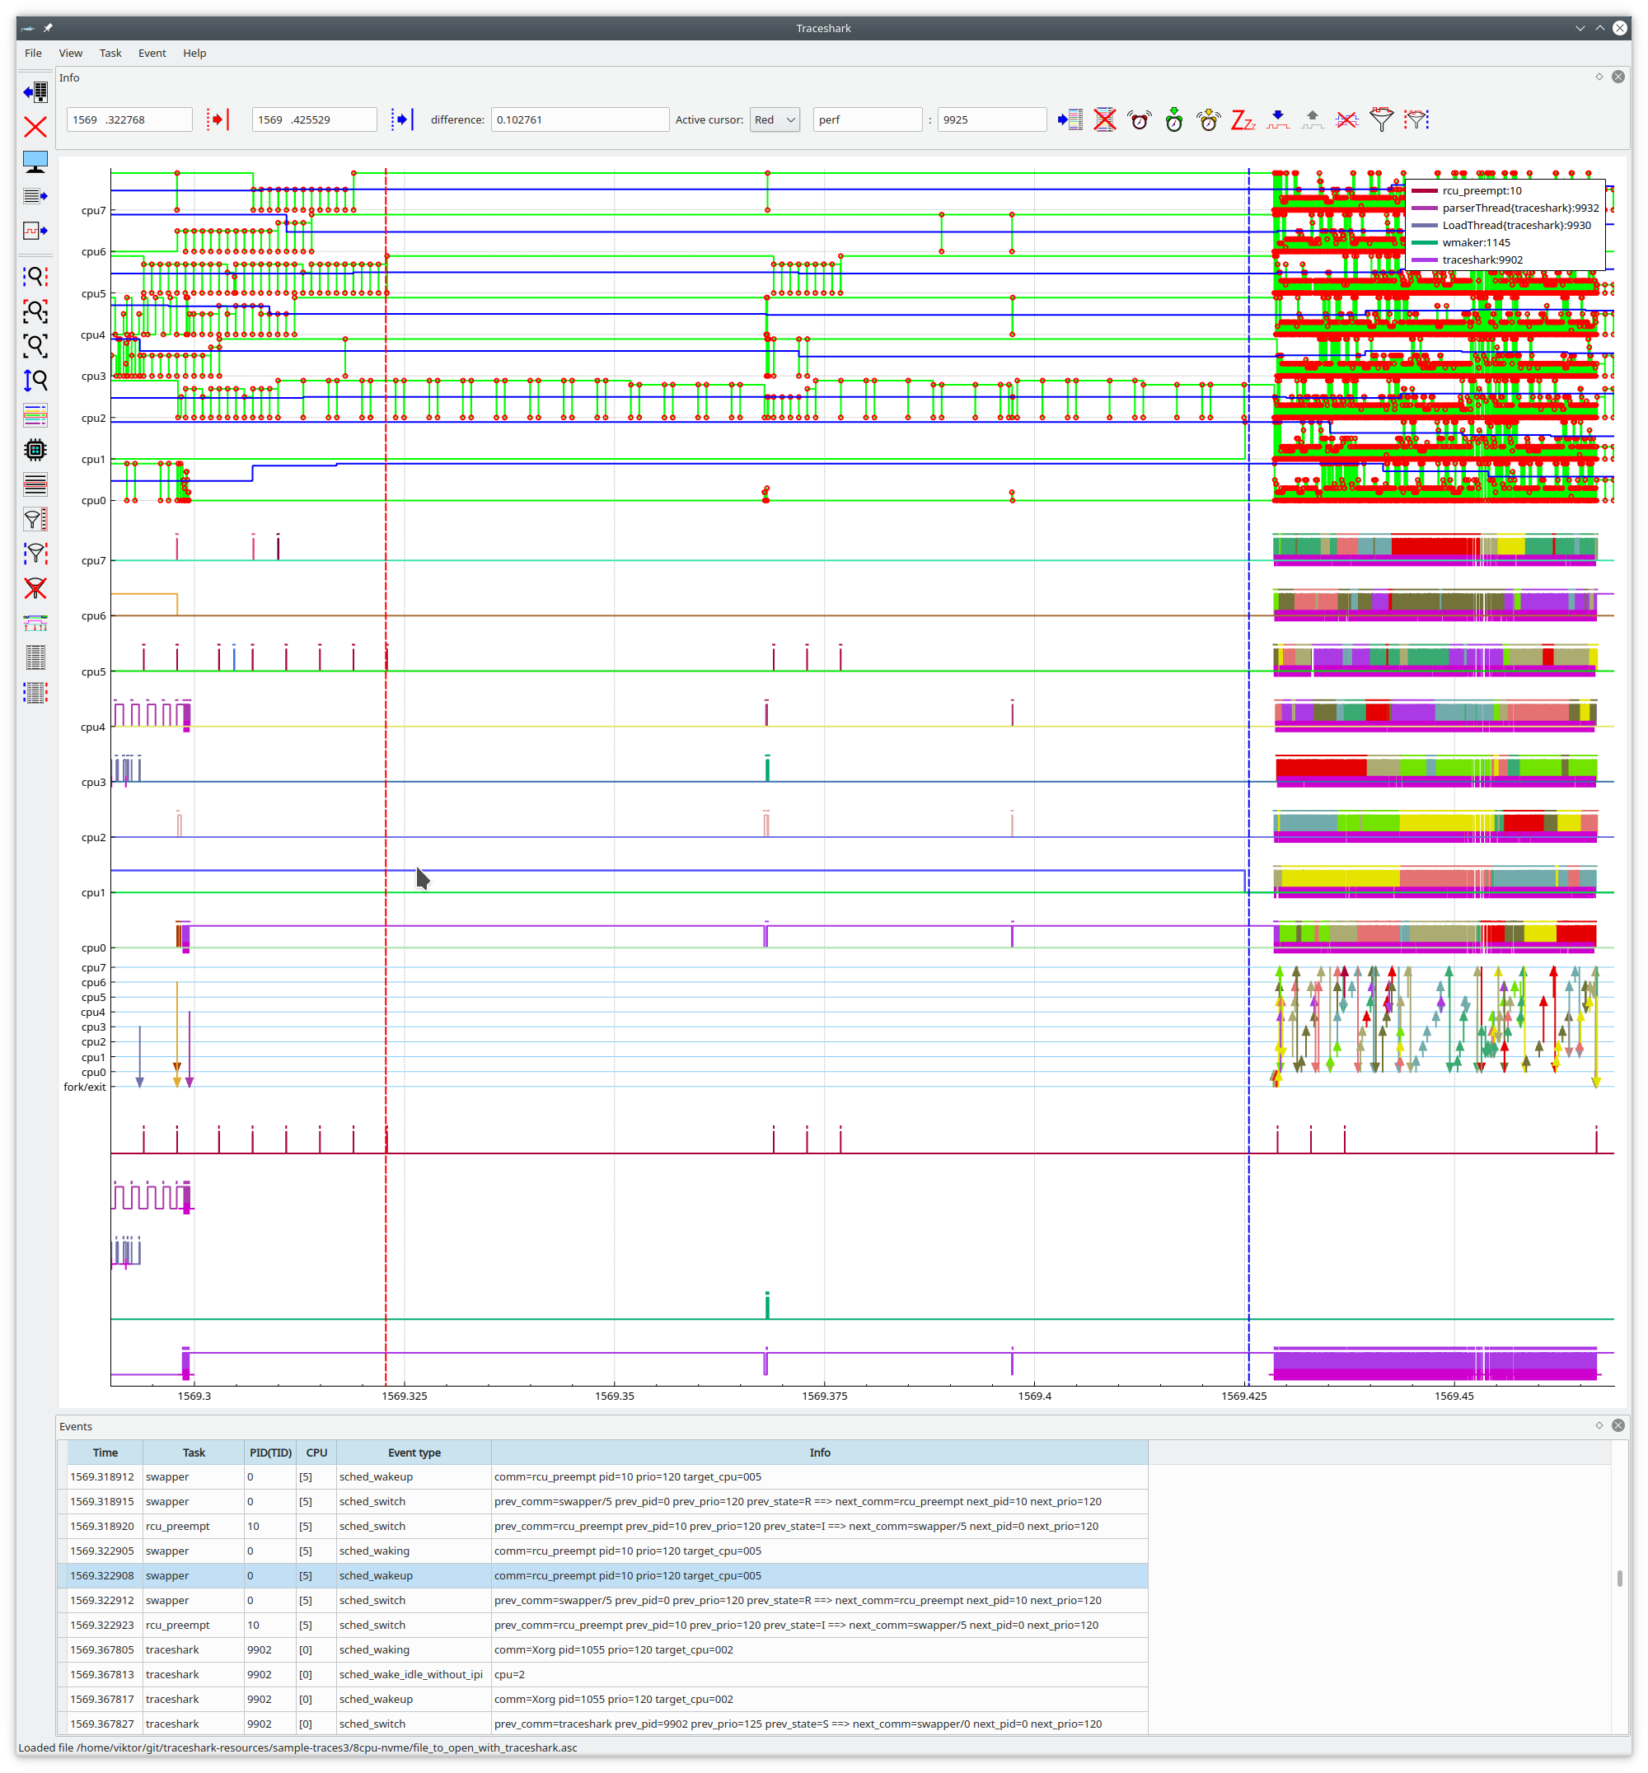Screen dimensions: 1648x1773
Task: Click the Event type column header
Action: click(x=414, y=1452)
